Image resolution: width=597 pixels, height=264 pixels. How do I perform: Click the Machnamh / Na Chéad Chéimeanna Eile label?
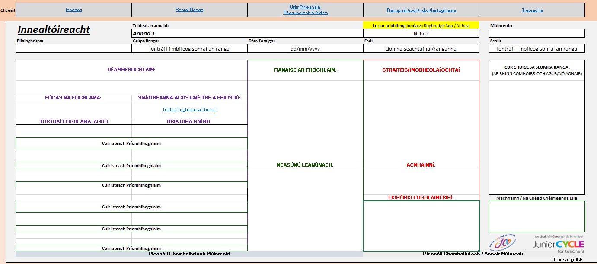pos(537,198)
